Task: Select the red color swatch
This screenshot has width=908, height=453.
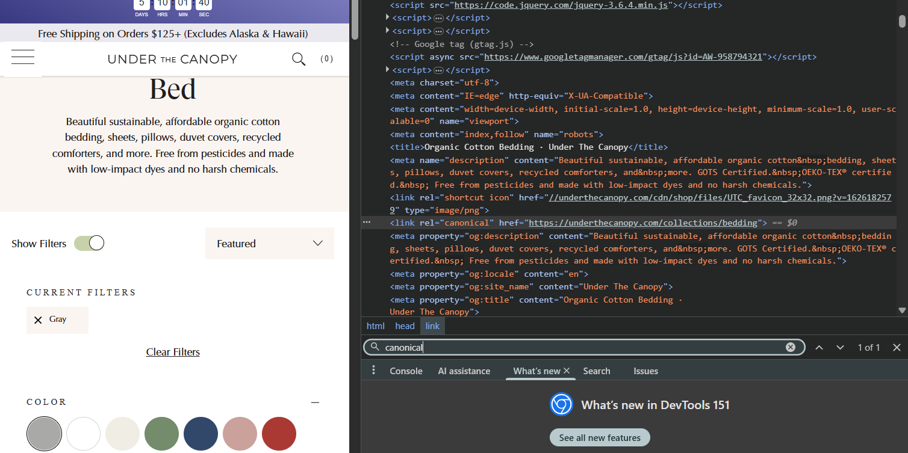Action: pos(279,434)
